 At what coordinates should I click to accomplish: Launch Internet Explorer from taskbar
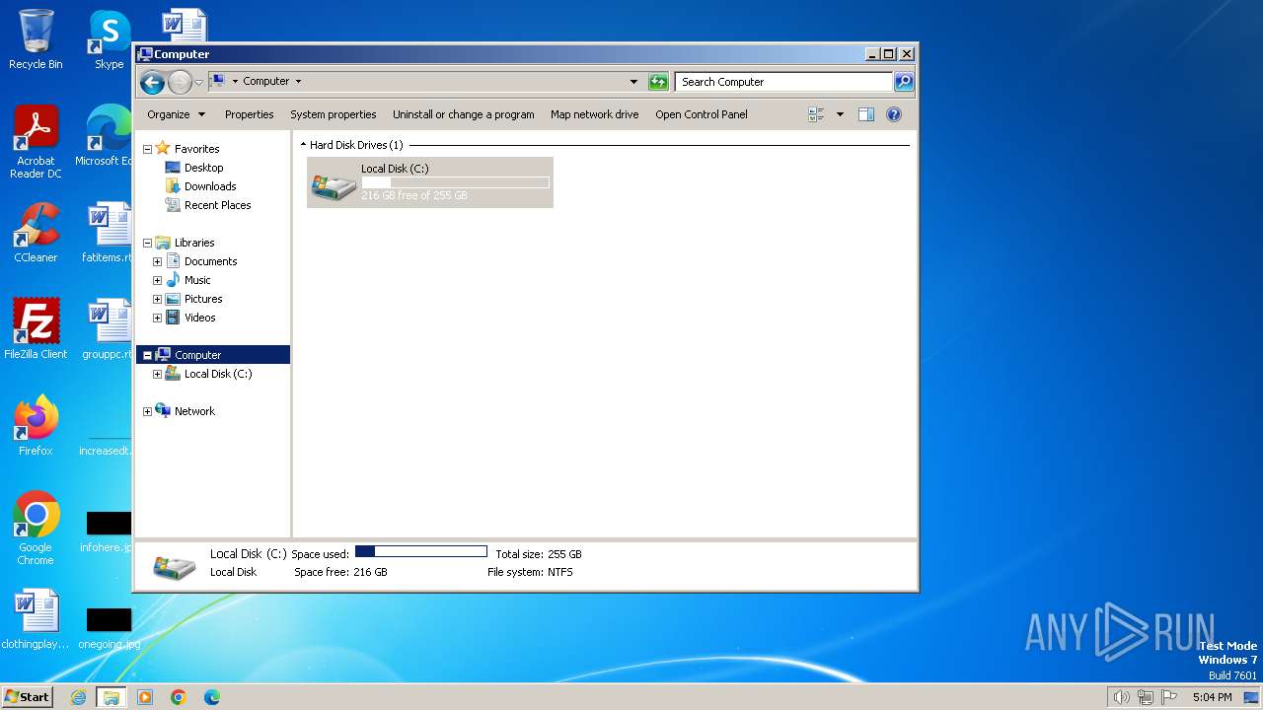79,697
